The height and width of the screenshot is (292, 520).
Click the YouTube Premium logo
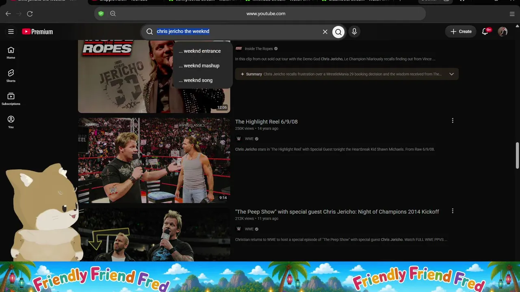click(x=37, y=32)
